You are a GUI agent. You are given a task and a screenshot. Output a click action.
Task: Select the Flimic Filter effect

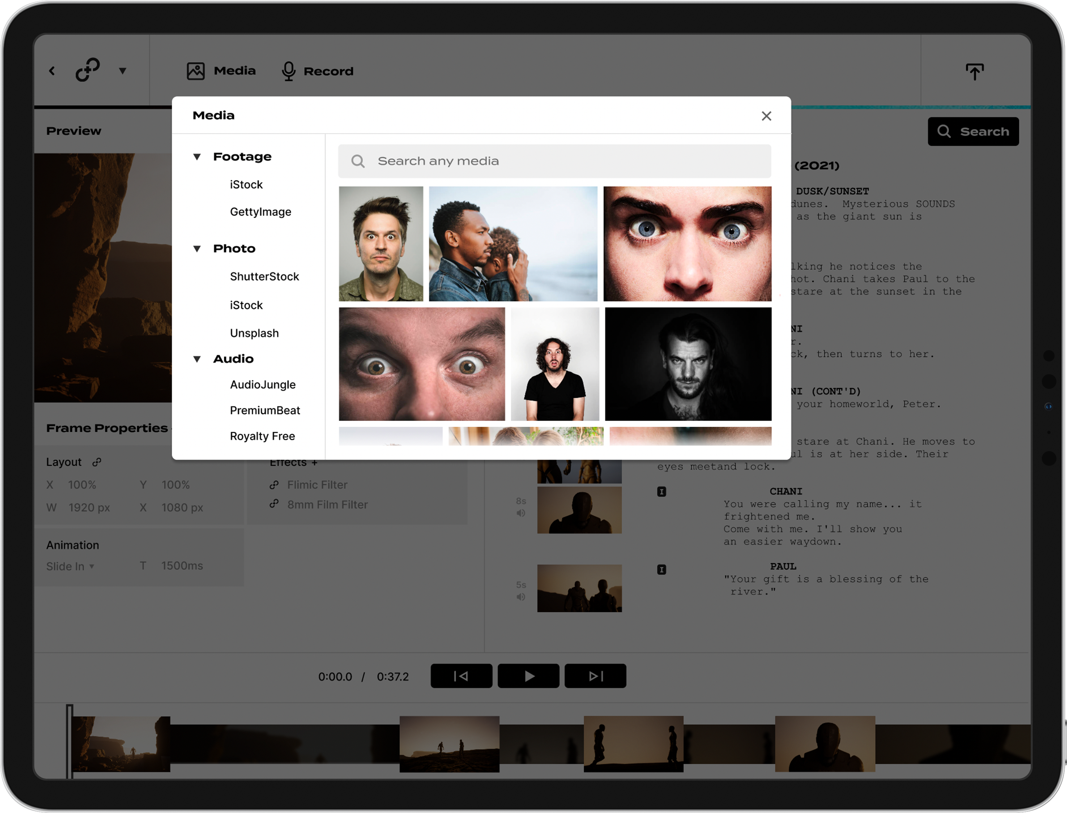coord(317,485)
